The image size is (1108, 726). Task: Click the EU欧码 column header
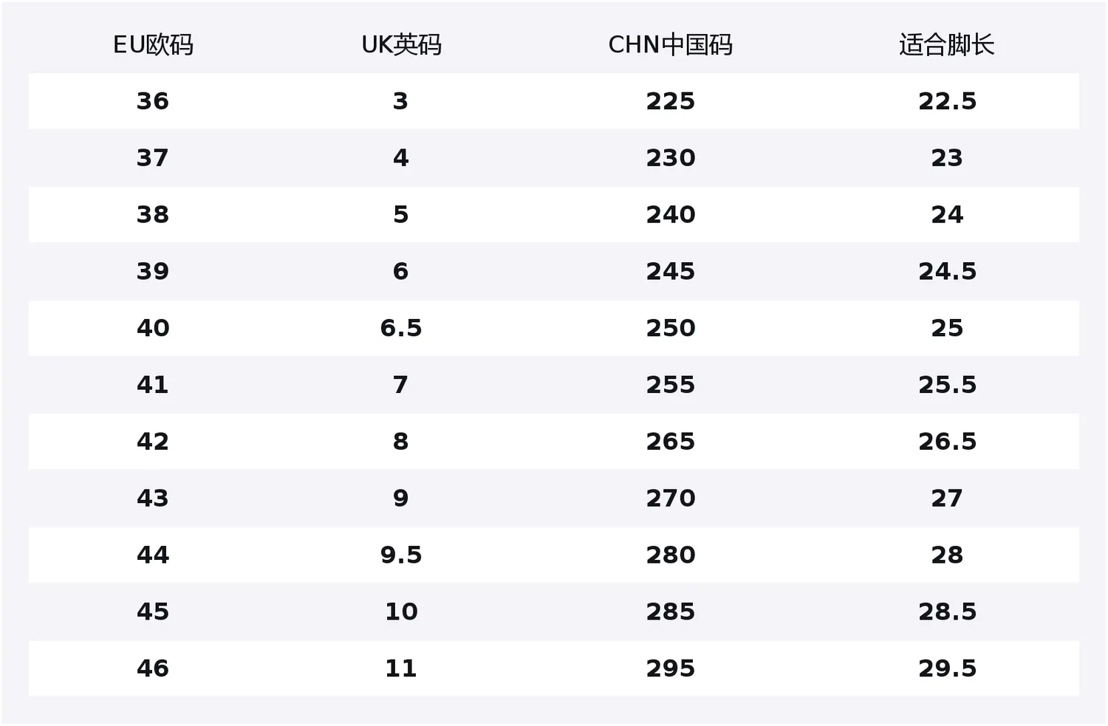tap(153, 45)
